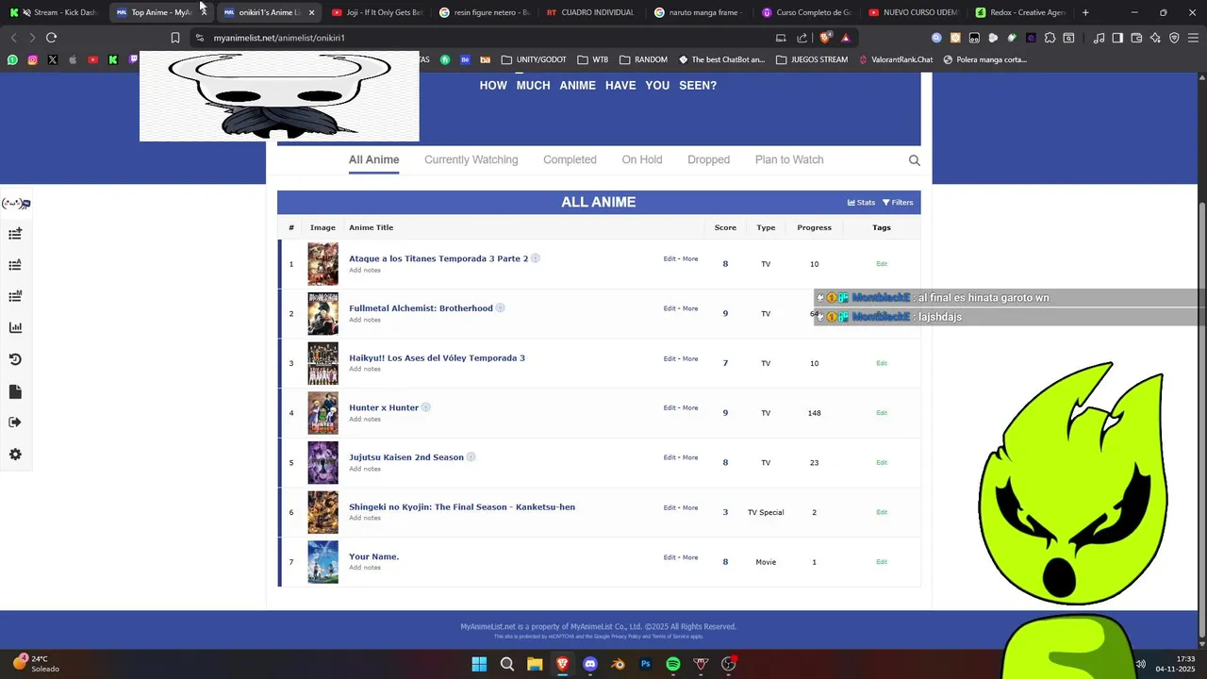Click progress 23 for Jujutsu Kaisen 2nd Season
The height and width of the screenshot is (679, 1207).
[814, 463]
